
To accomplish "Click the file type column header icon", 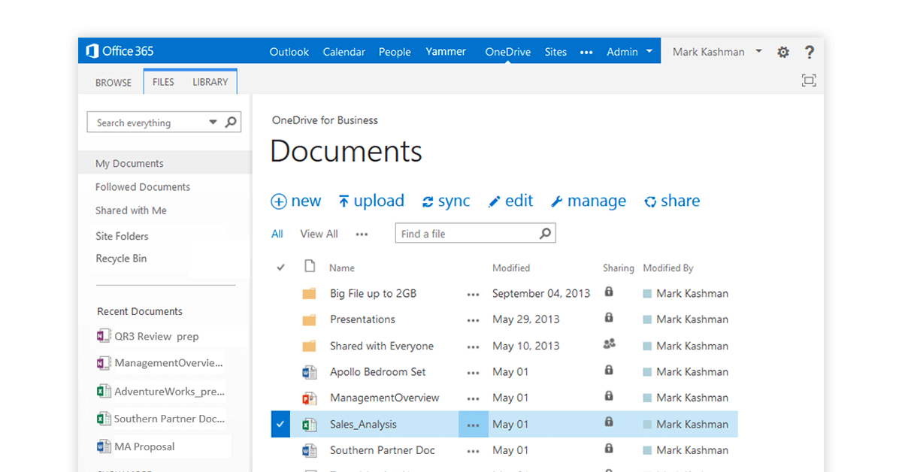I will [309, 266].
